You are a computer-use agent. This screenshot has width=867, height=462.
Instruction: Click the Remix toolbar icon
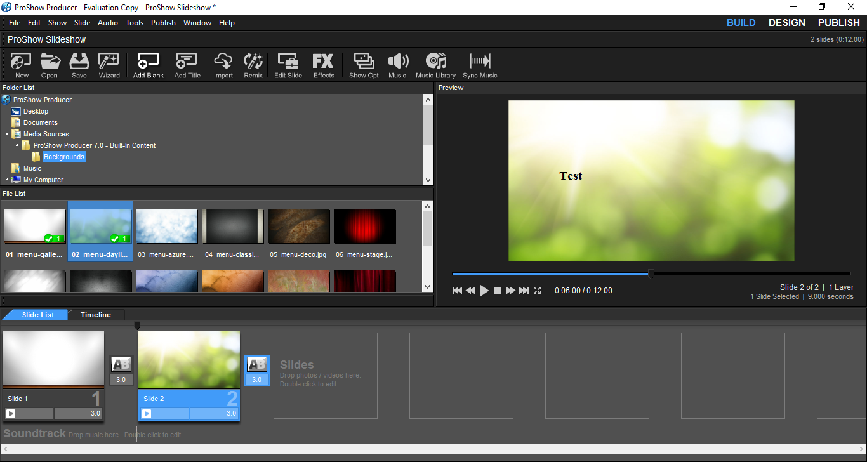click(253, 65)
